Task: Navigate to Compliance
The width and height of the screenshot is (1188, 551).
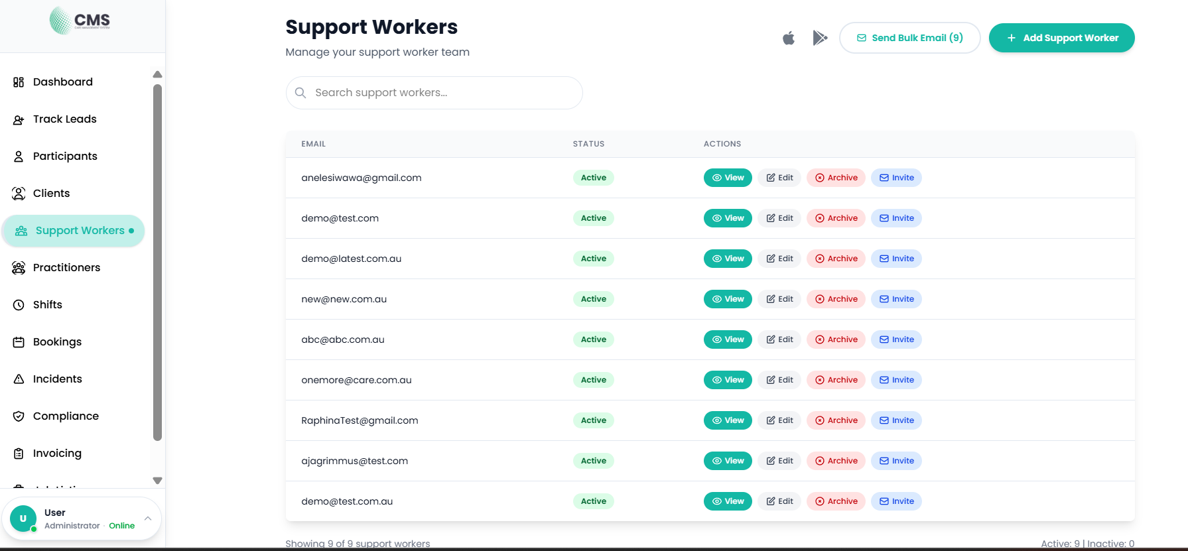Action: click(x=66, y=416)
